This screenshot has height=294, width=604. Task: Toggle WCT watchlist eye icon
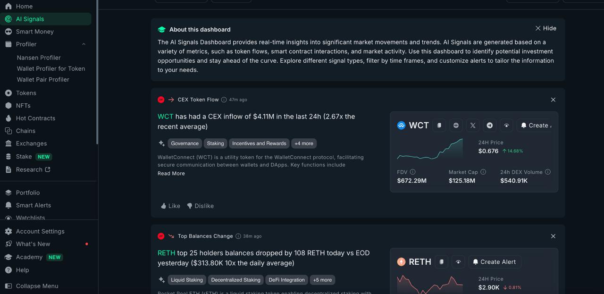pyautogui.click(x=506, y=126)
